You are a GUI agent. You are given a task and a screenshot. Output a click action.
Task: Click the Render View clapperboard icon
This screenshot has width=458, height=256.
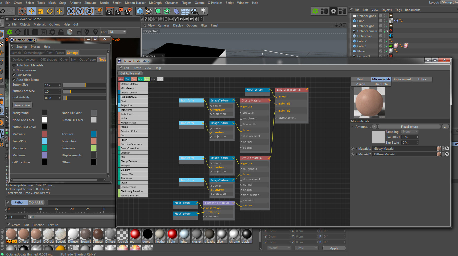click(x=110, y=11)
